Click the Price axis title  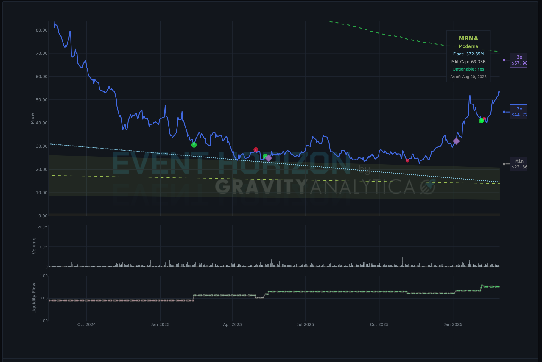(32, 118)
